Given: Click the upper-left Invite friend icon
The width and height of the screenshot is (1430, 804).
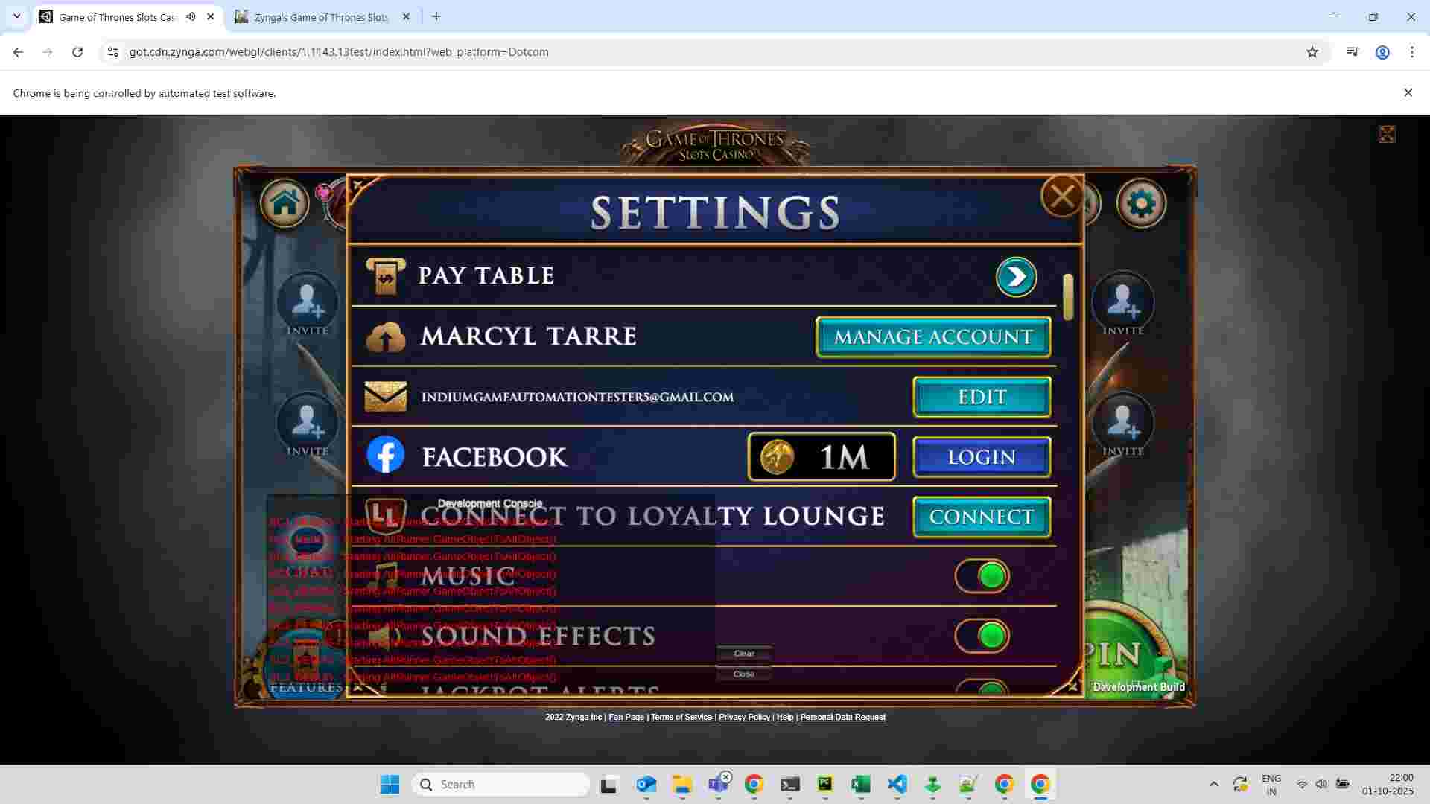Looking at the screenshot, I should (x=307, y=301).
